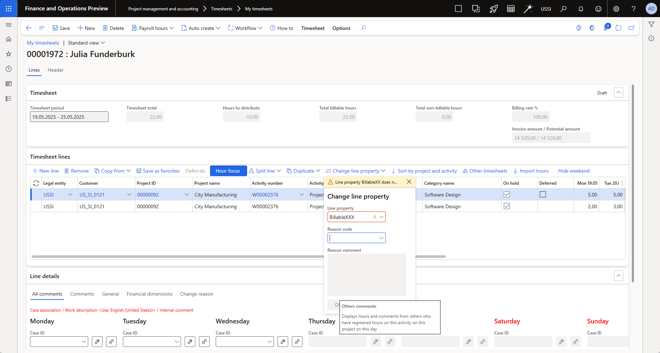The height and width of the screenshot is (353, 660).
Task: Switch to the Header tab
Action: [x=55, y=70]
